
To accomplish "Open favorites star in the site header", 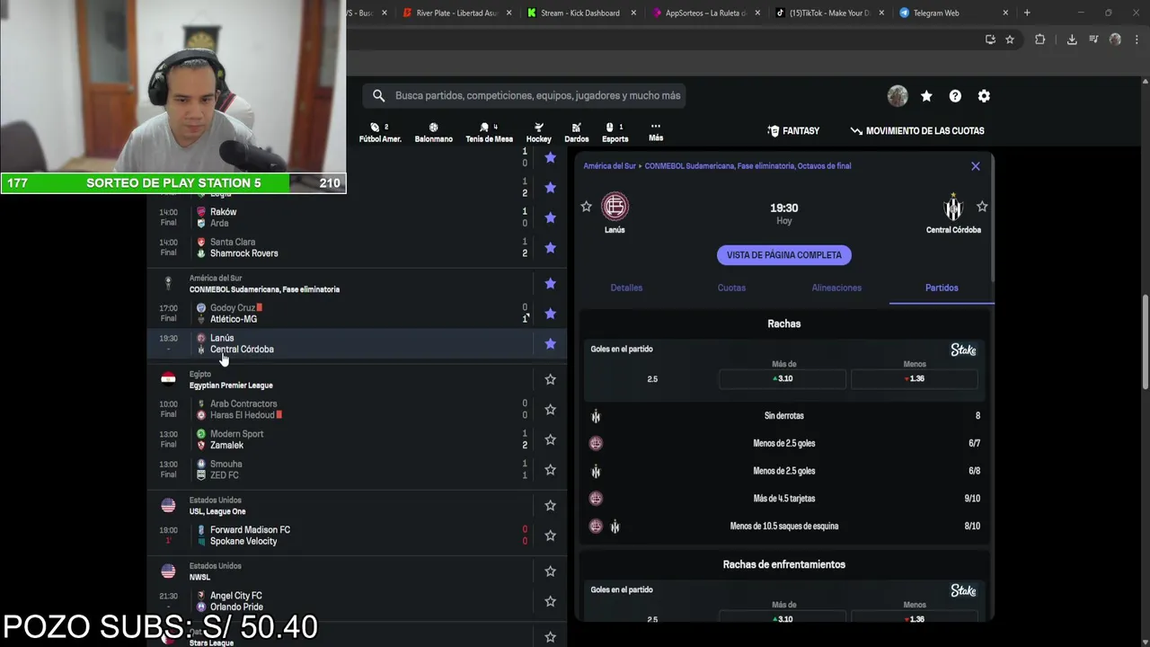I will [x=926, y=95].
